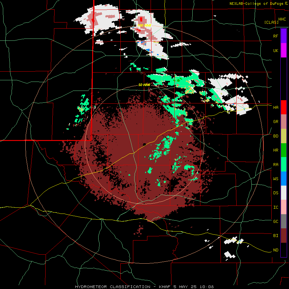This screenshot has width=289, height=289.
Task: Click the GC legend label
Action: point(276,222)
